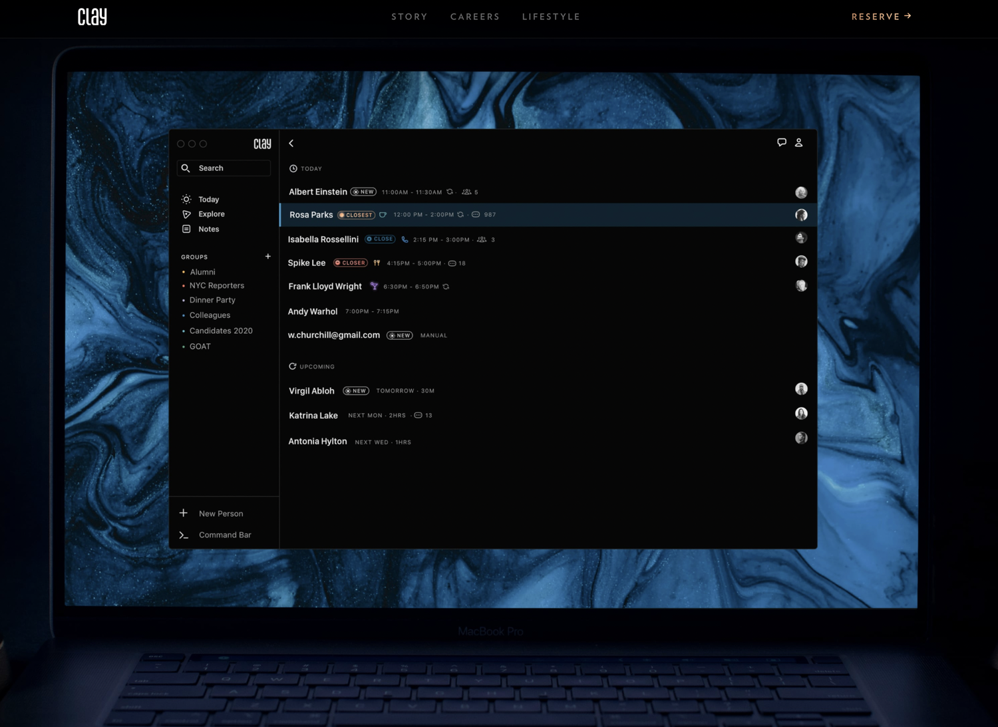Screen dimensions: 998x727
Task: Select the GOAT group
Action: click(200, 347)
